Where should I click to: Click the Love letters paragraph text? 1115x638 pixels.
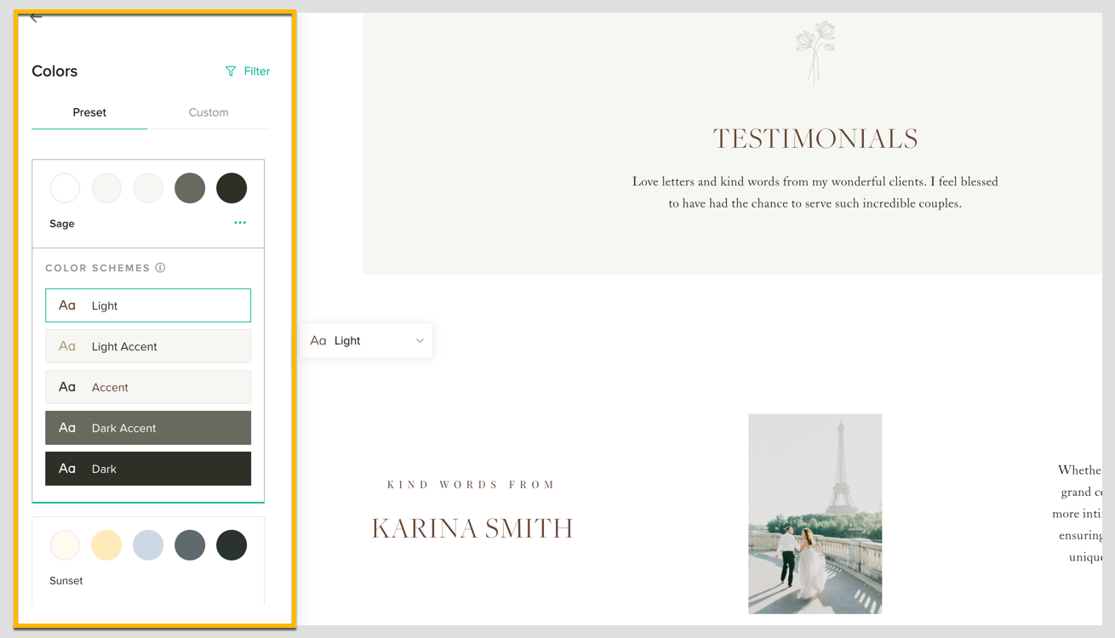pos(815,192)
